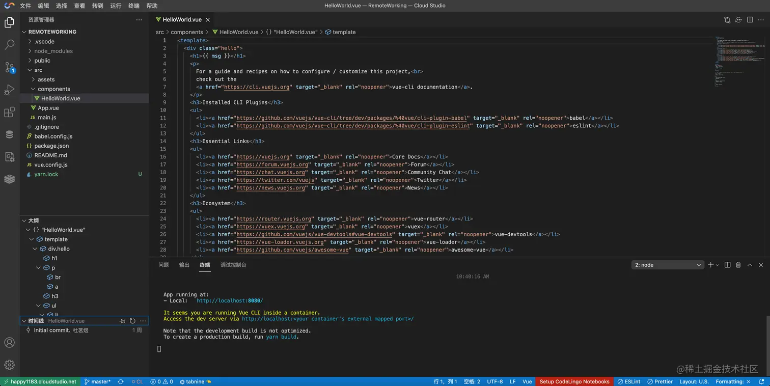Split the terminal panel
This screenshot has width=770, height=386.
(727, 265)
